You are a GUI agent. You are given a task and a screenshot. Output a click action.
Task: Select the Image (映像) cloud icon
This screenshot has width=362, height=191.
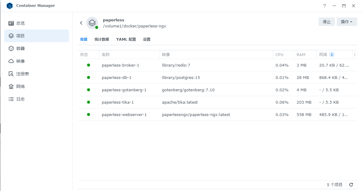pyautogui.click(x=11, y=61)
